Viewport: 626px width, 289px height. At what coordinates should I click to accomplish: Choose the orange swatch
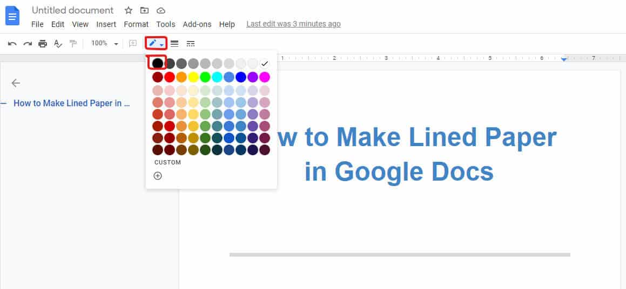(x=181, y=77)
